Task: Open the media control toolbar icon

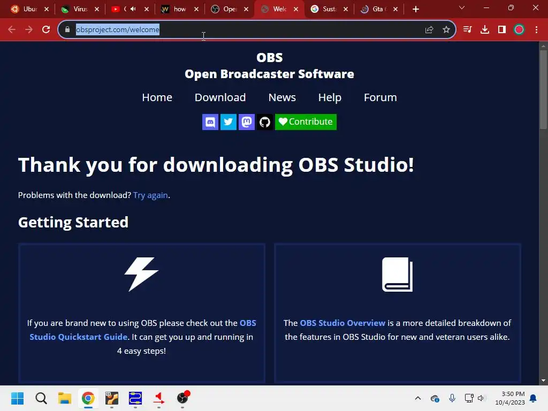Action: pyautogui.click(x=467, y=29)
